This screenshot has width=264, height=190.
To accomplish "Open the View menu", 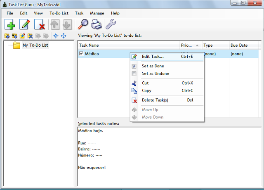I will point(38,13).
